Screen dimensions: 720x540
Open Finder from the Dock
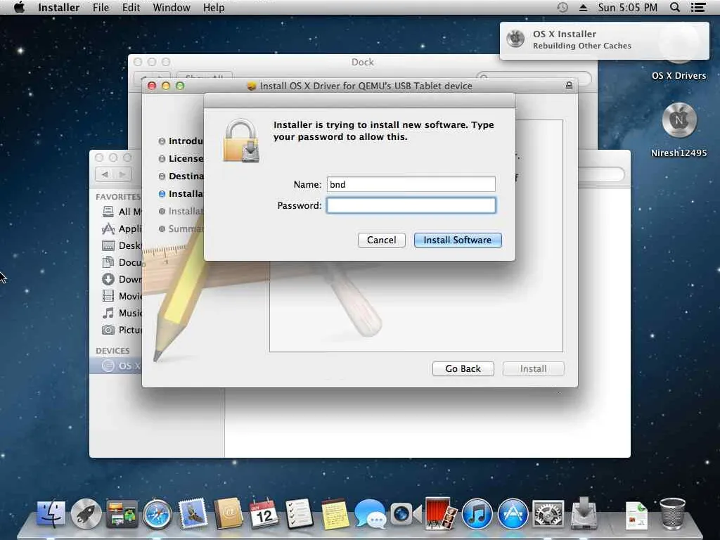coord(51,513)
